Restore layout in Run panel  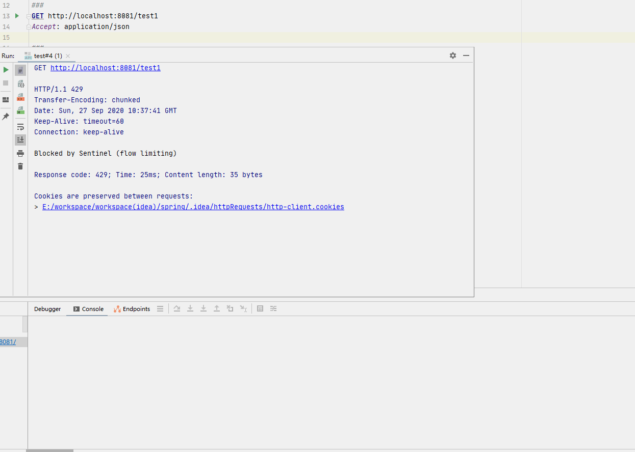(x=6, y=100)
